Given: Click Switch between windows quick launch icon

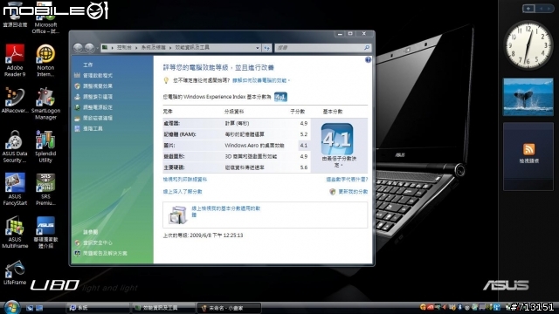Looking at the screenshot, I should [39, 308].
